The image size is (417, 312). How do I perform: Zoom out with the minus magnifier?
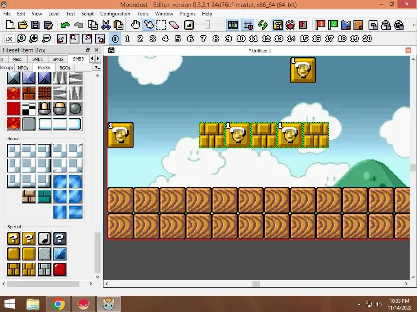click(46, 39)
